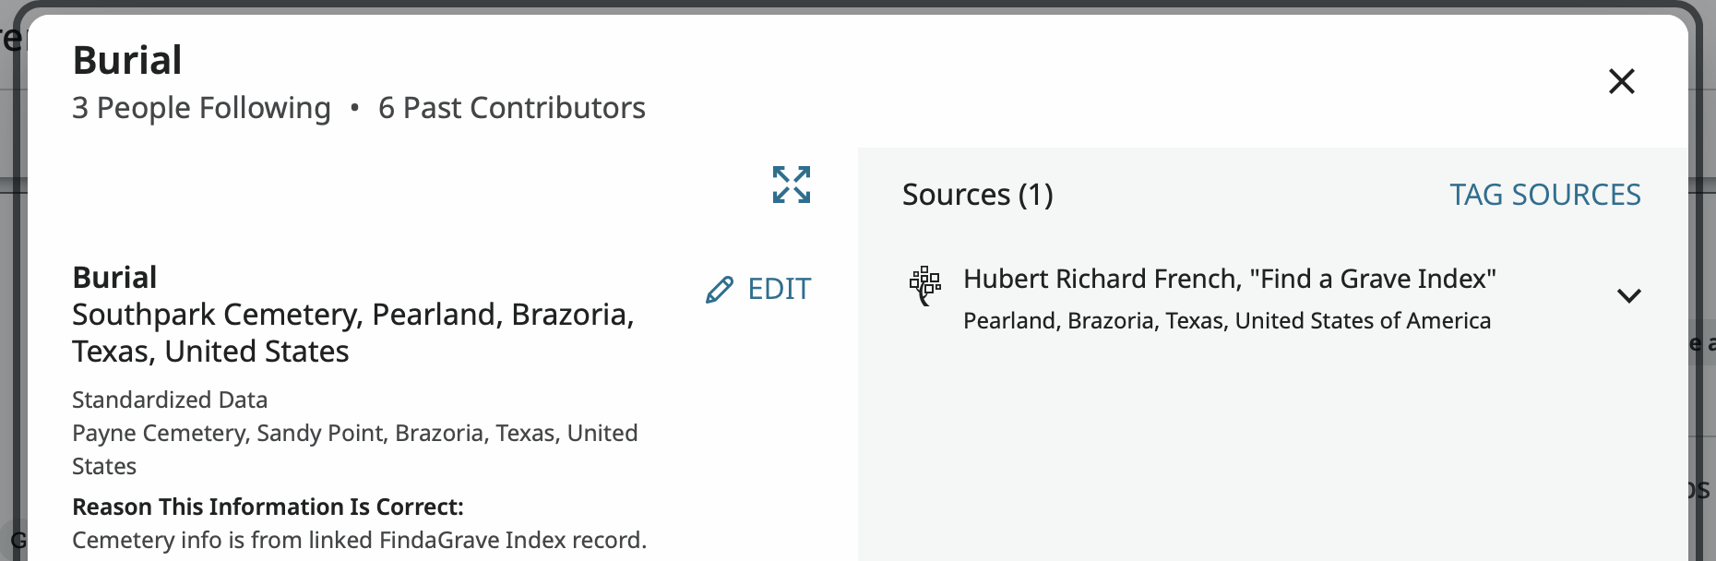The height and width of the screenshot is (561, 1716).
Task: Click "Reason This Information Is Correct:" label
Action: [x=268, y=507]
